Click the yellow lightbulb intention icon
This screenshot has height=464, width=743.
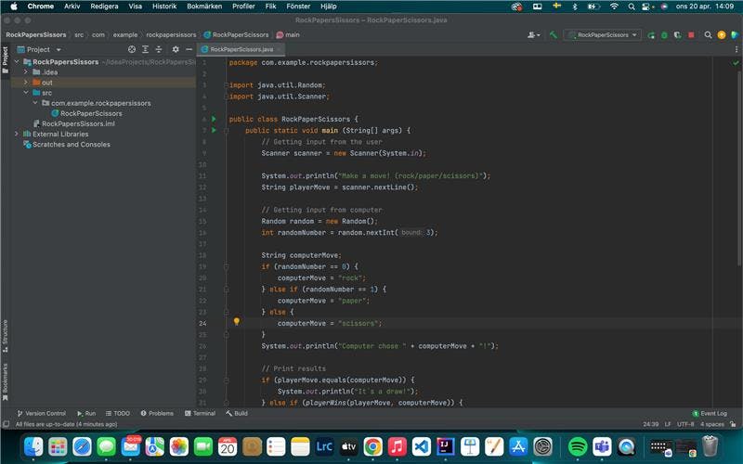[236, 322]
